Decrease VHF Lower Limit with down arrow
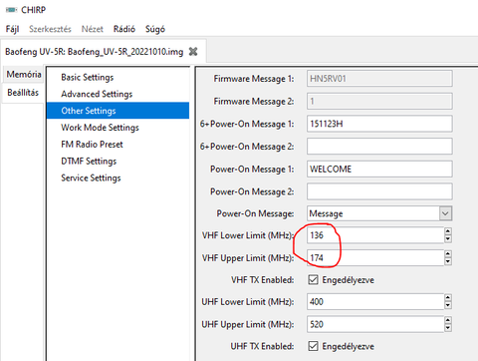Image resolution: width=478 pixels, height=361 pixels. point(448,238)
